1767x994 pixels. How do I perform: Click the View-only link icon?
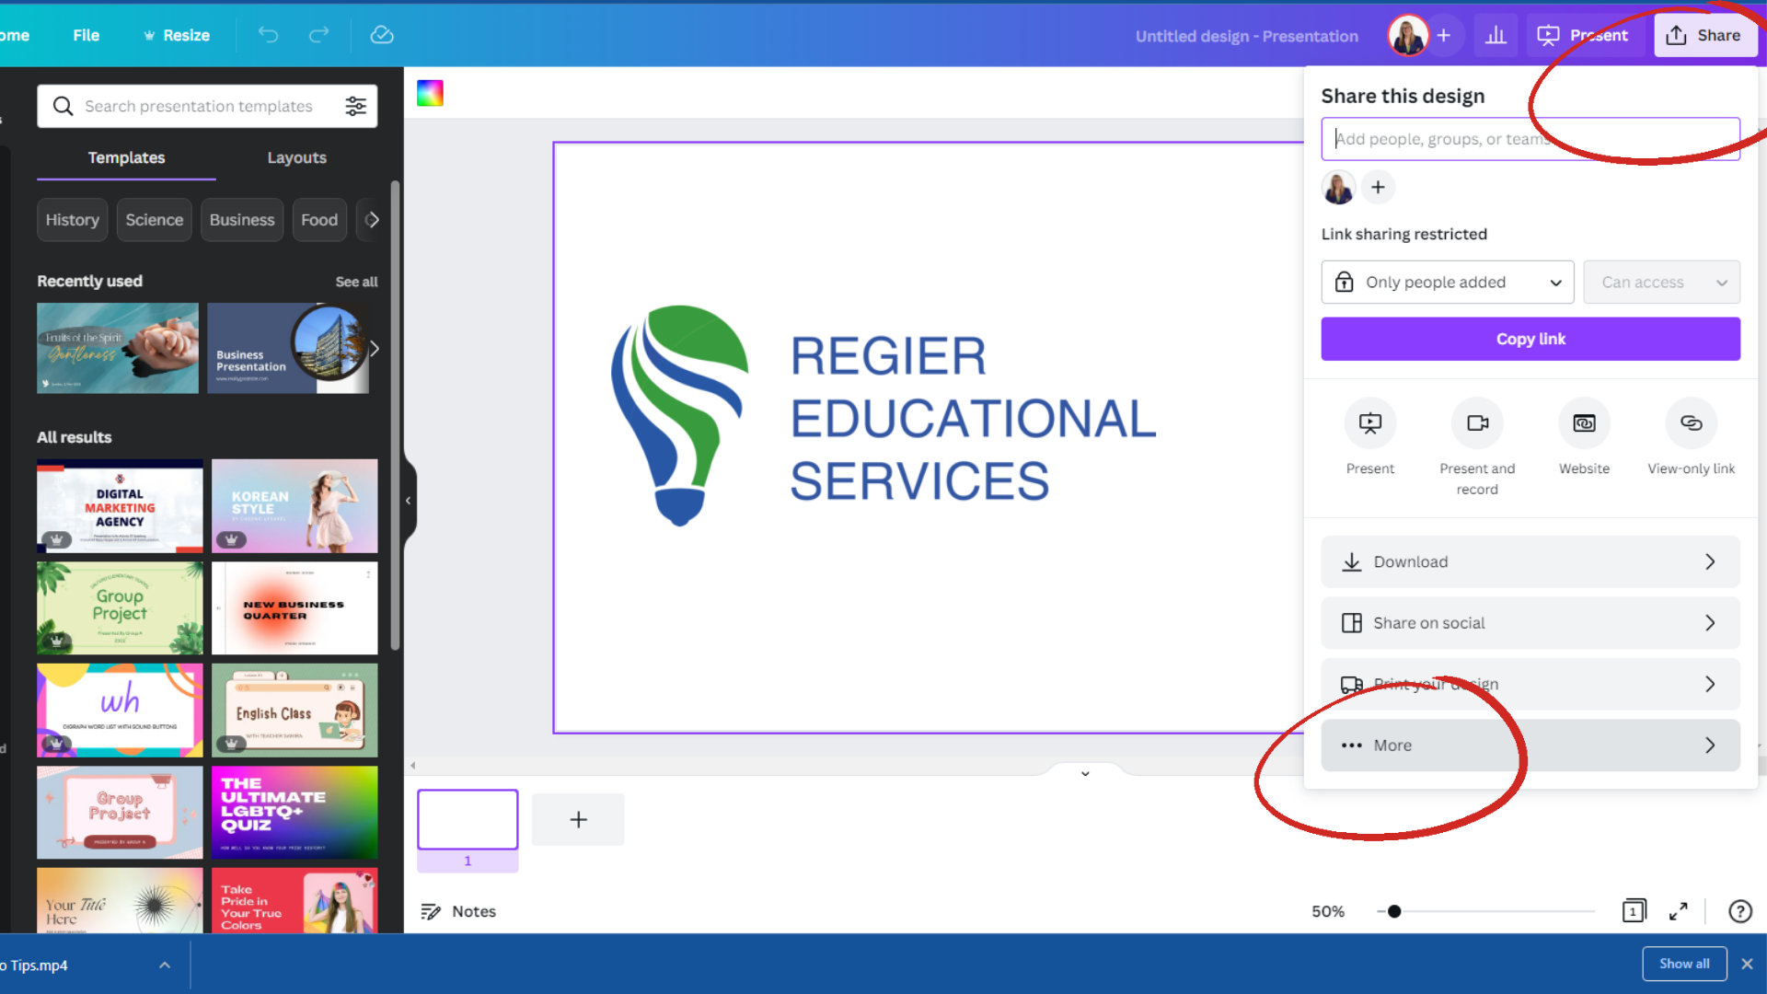coord(1691,423)
